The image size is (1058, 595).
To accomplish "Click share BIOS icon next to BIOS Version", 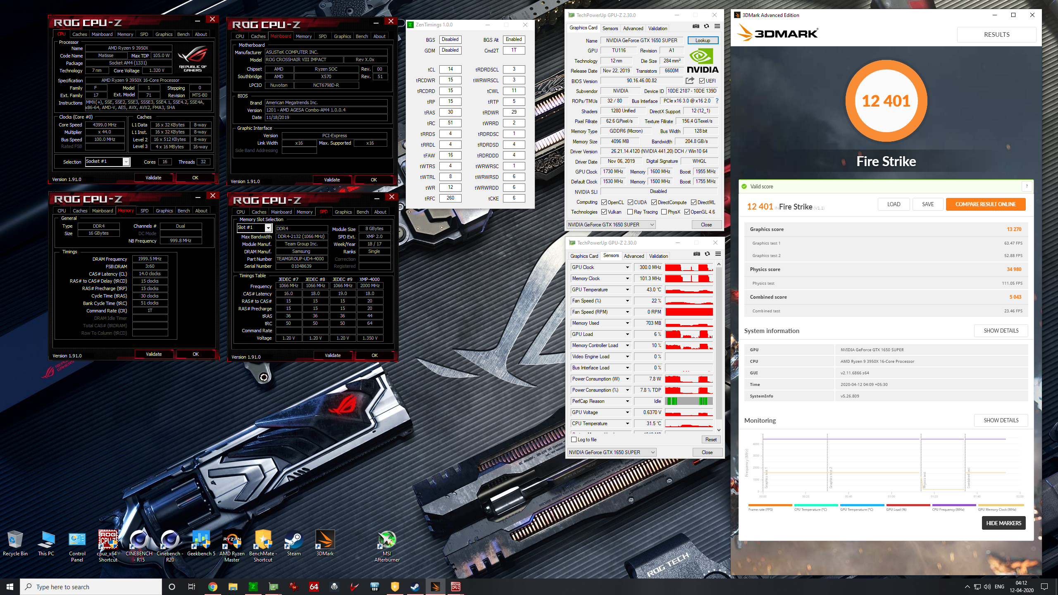I will pos(690,81).
